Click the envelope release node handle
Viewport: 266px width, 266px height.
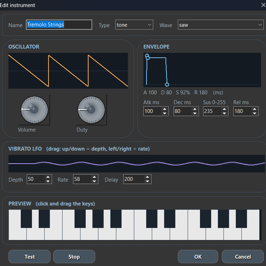tap(167, 84)
